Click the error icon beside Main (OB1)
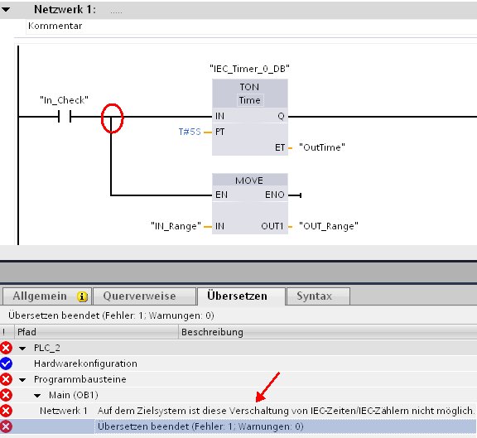The width and height of the screenshot is (477, 438). 6,395
